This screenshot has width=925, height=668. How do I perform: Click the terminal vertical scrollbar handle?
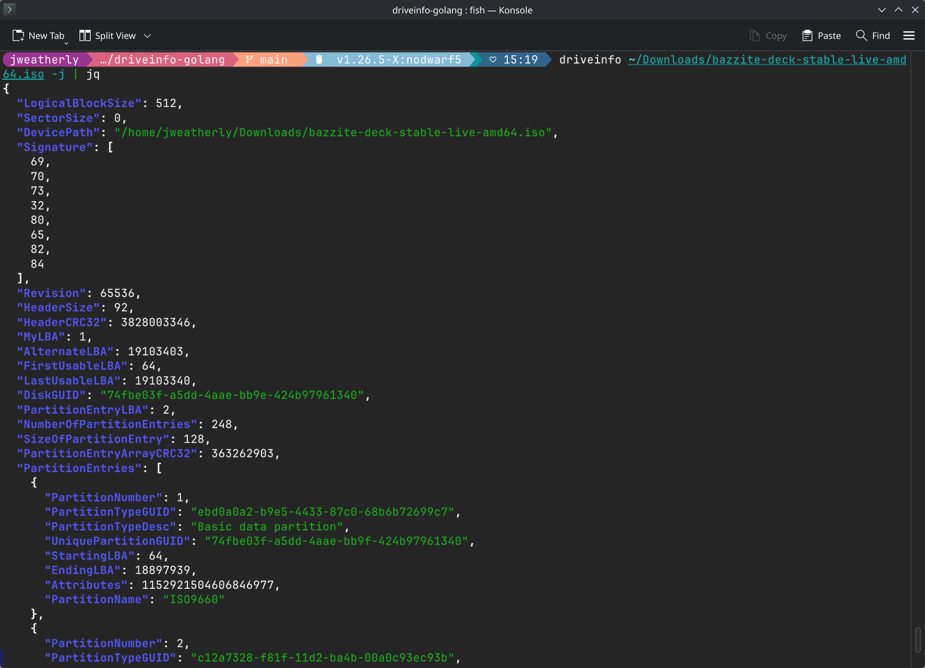pos(918,640)
